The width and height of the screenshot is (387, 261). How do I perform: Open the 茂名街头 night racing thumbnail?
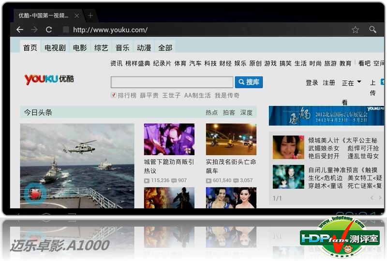point(231,139)
